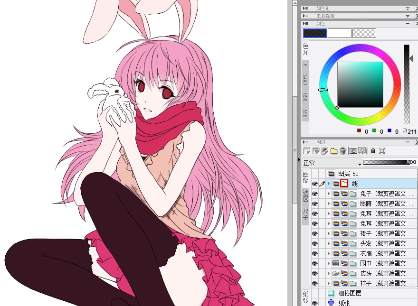Click the padlock icon to lock the layer
The image size is (418, 306).
[373, 151]
